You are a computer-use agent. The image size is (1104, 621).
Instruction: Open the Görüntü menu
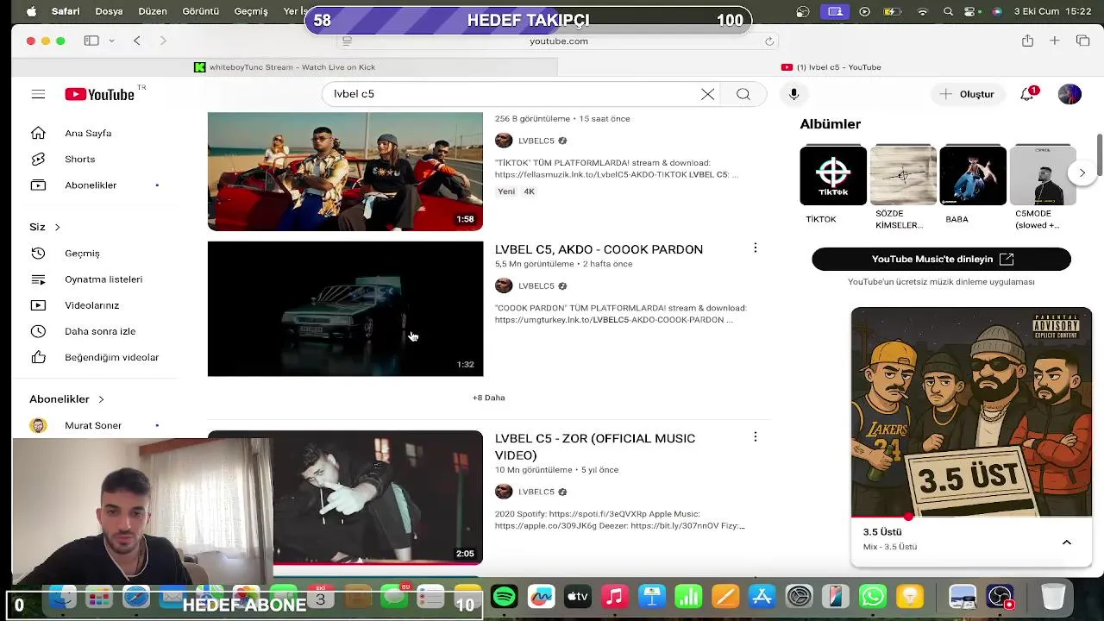[200, 11]
